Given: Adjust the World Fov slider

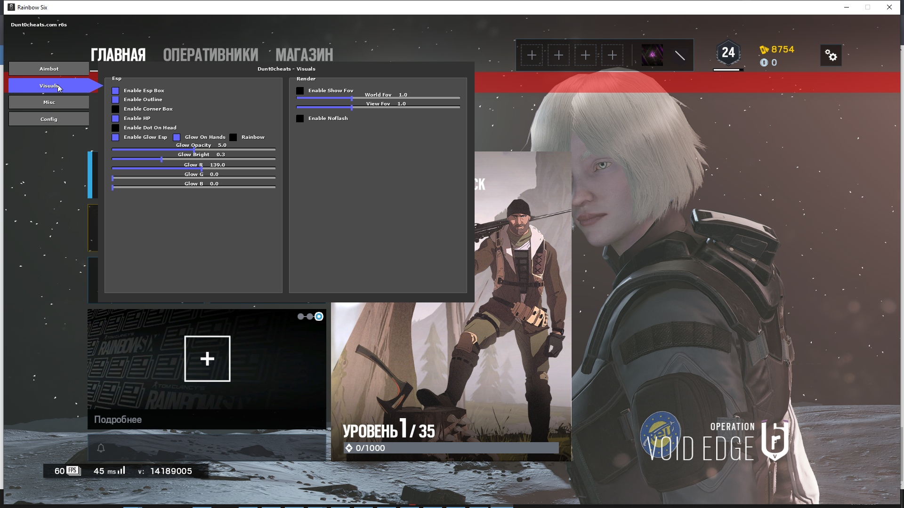Looking at the screenshot, I should pos(378,98).
